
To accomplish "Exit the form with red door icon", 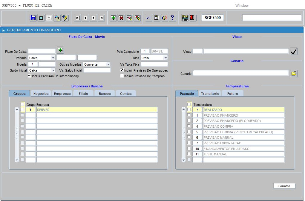I will coord(193,18).
